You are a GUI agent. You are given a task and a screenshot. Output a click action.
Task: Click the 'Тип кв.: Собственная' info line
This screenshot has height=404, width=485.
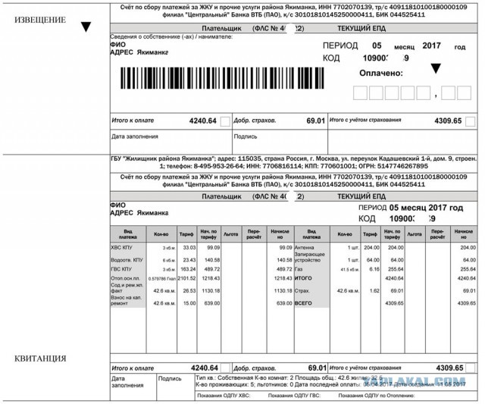[289, 377]
